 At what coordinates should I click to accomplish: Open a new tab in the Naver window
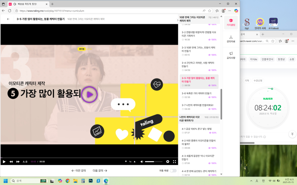click(x=263, y=34)
